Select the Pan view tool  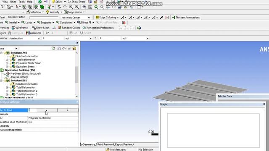point(65,7)
